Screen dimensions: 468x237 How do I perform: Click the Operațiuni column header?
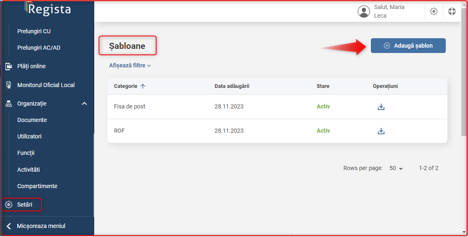click(x=385, y=86)
